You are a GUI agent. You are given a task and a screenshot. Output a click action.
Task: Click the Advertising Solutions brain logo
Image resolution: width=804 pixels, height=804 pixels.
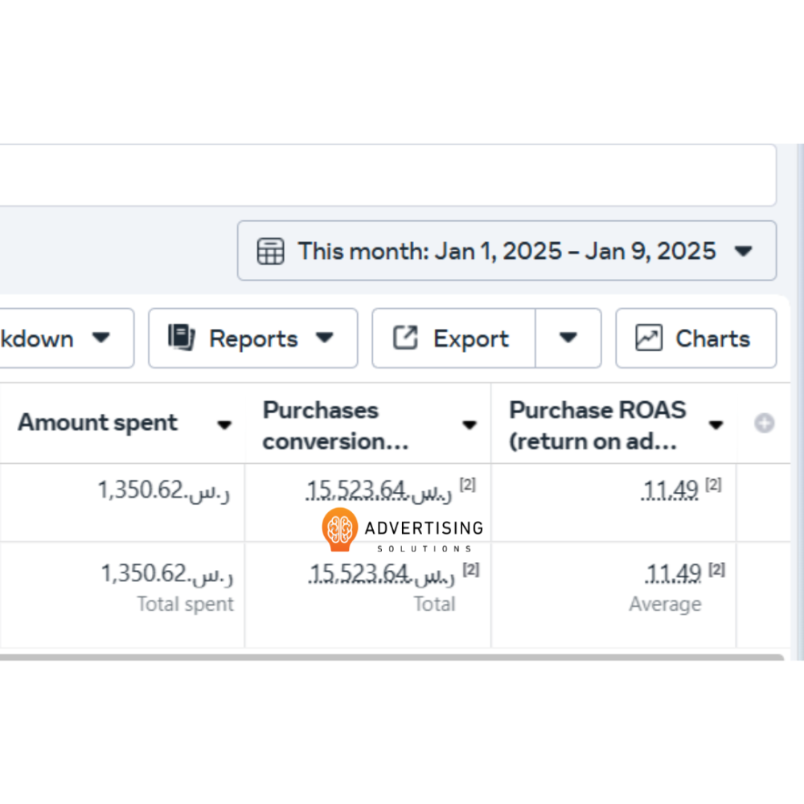pos(339,528)
